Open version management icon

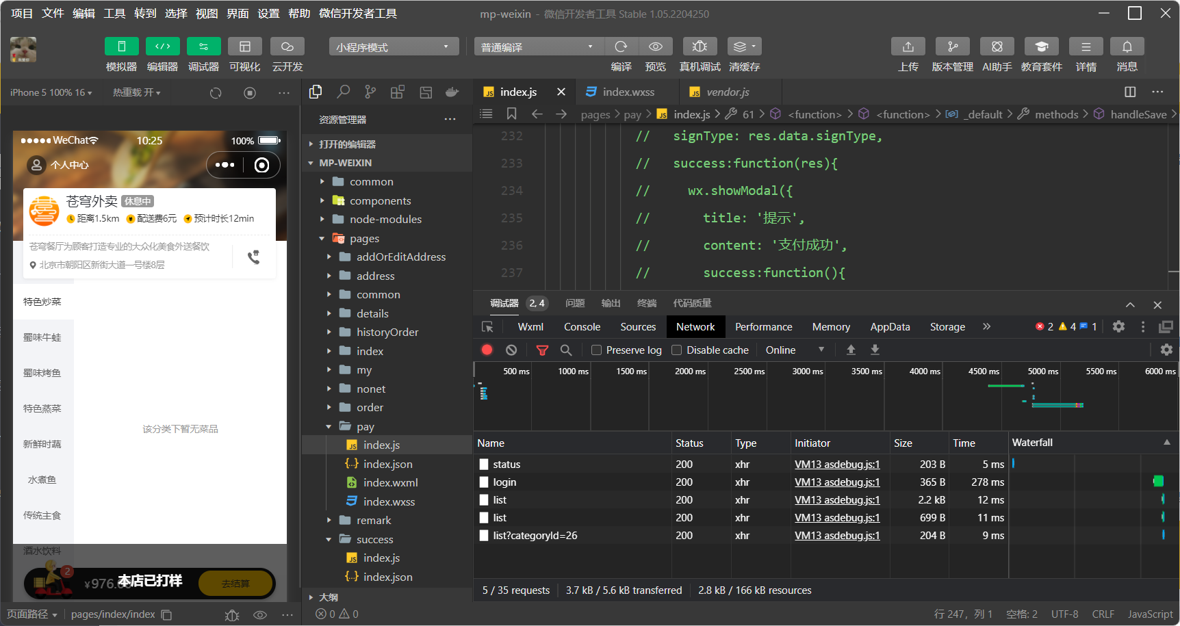pyautogui.click(x=953, y=47)
